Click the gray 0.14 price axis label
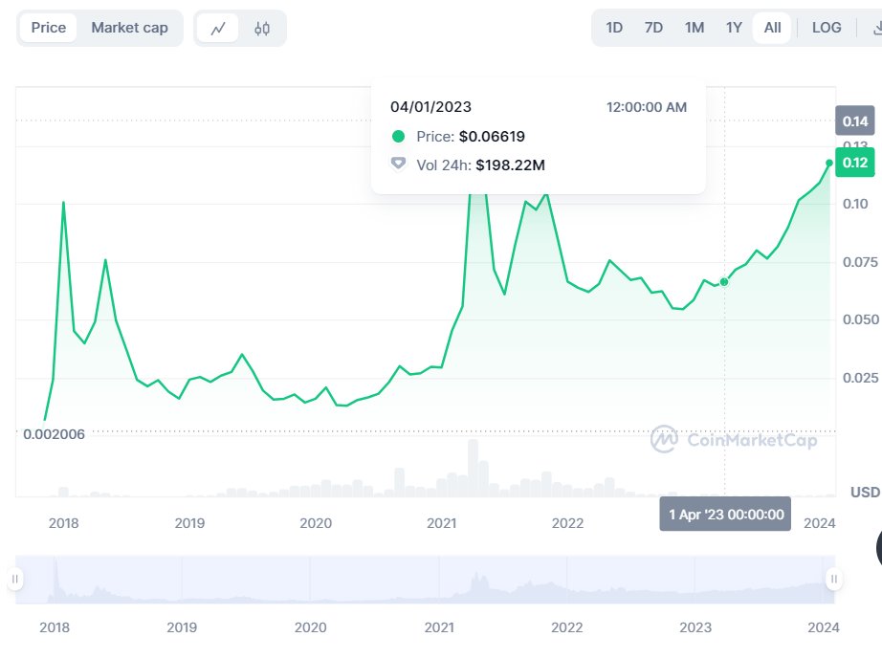The width and height of the screenshot is (882, 659). coord(855,121)
